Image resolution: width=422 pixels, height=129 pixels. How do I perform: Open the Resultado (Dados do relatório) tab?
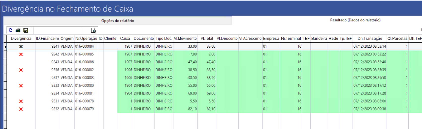(x=355, y=20)
